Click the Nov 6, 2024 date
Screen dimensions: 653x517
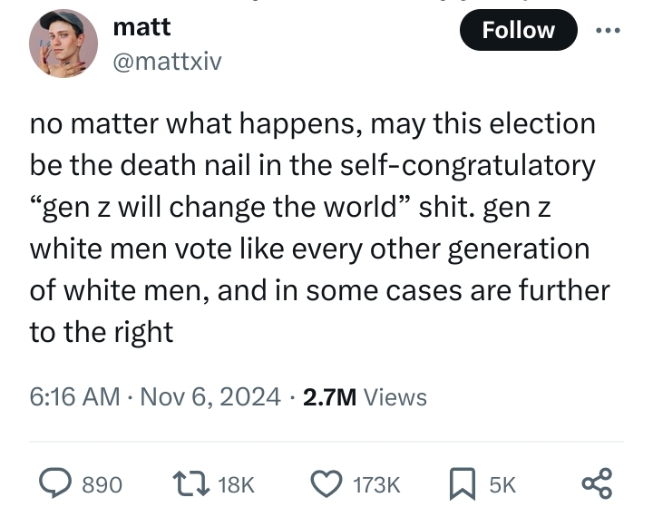(209, 396)
